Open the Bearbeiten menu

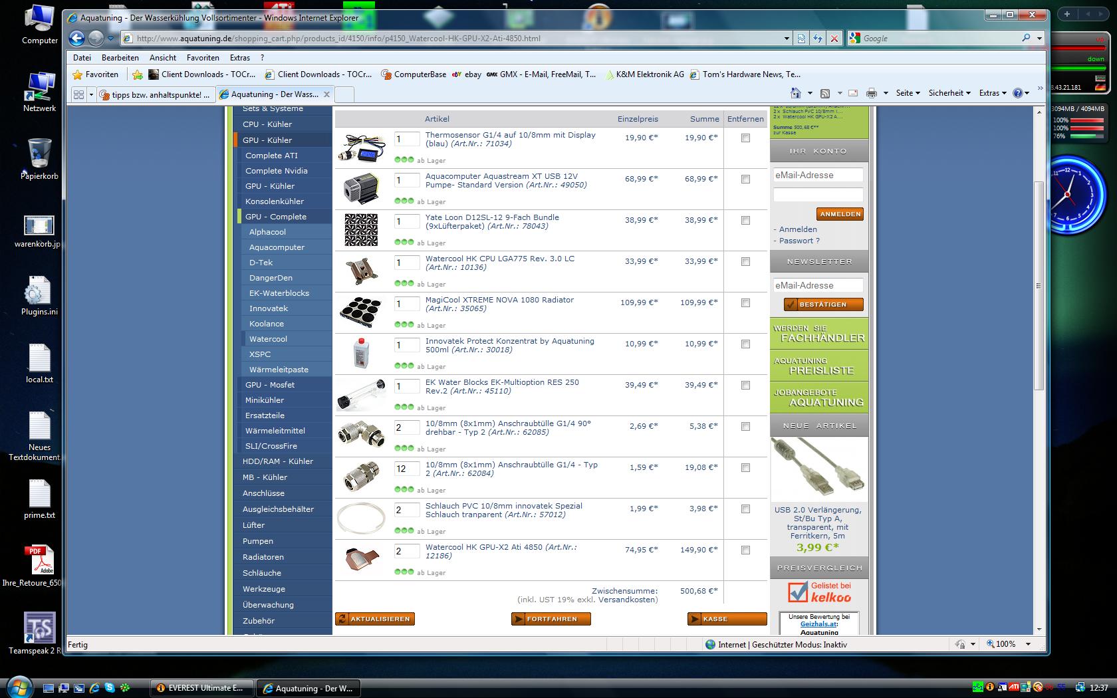coord(120,58)
